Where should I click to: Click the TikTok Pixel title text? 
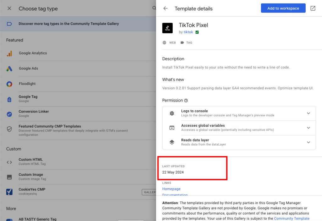(x=193, y=25)
